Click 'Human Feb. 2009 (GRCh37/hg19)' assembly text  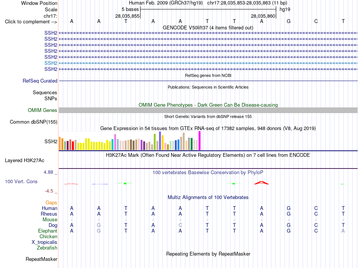click(x=166, y=3)
